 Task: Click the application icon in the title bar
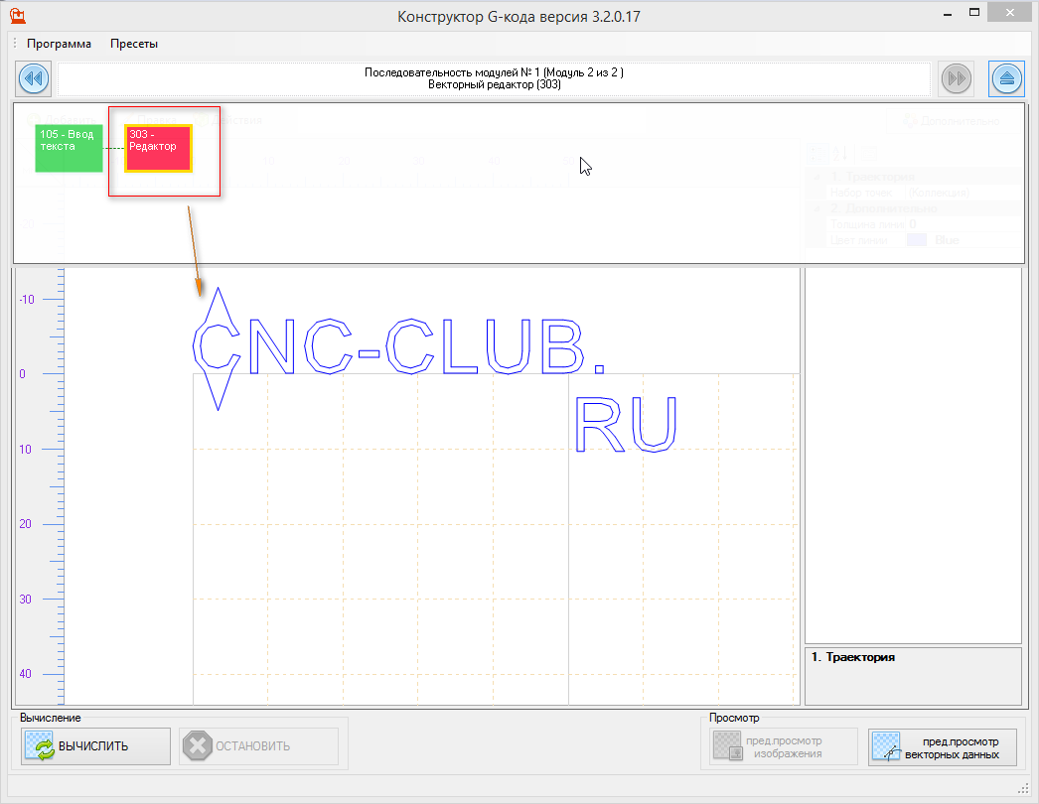(x=18, y=16)
